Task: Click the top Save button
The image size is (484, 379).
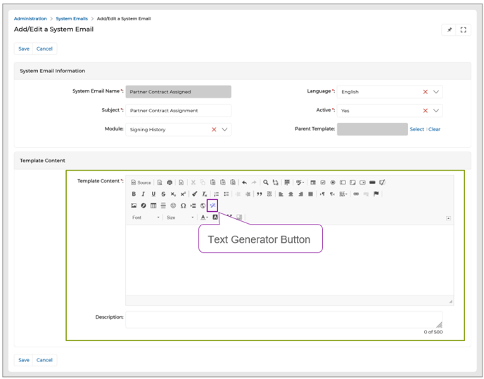Action: (x=24, y=49)
